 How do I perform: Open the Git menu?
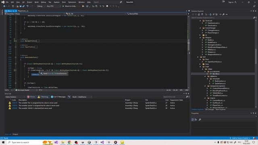pyautogui.click(x=23, y=2)
